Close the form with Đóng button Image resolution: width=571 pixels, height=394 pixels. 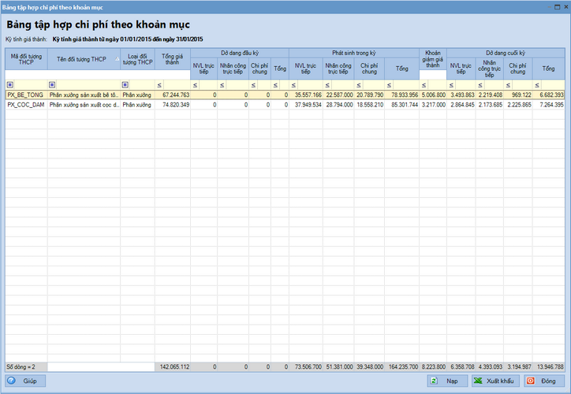pos(544,381)
